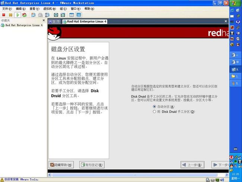Take a snapshot of the virtual machine
242x182 pixels.
[x=34, y=15]
